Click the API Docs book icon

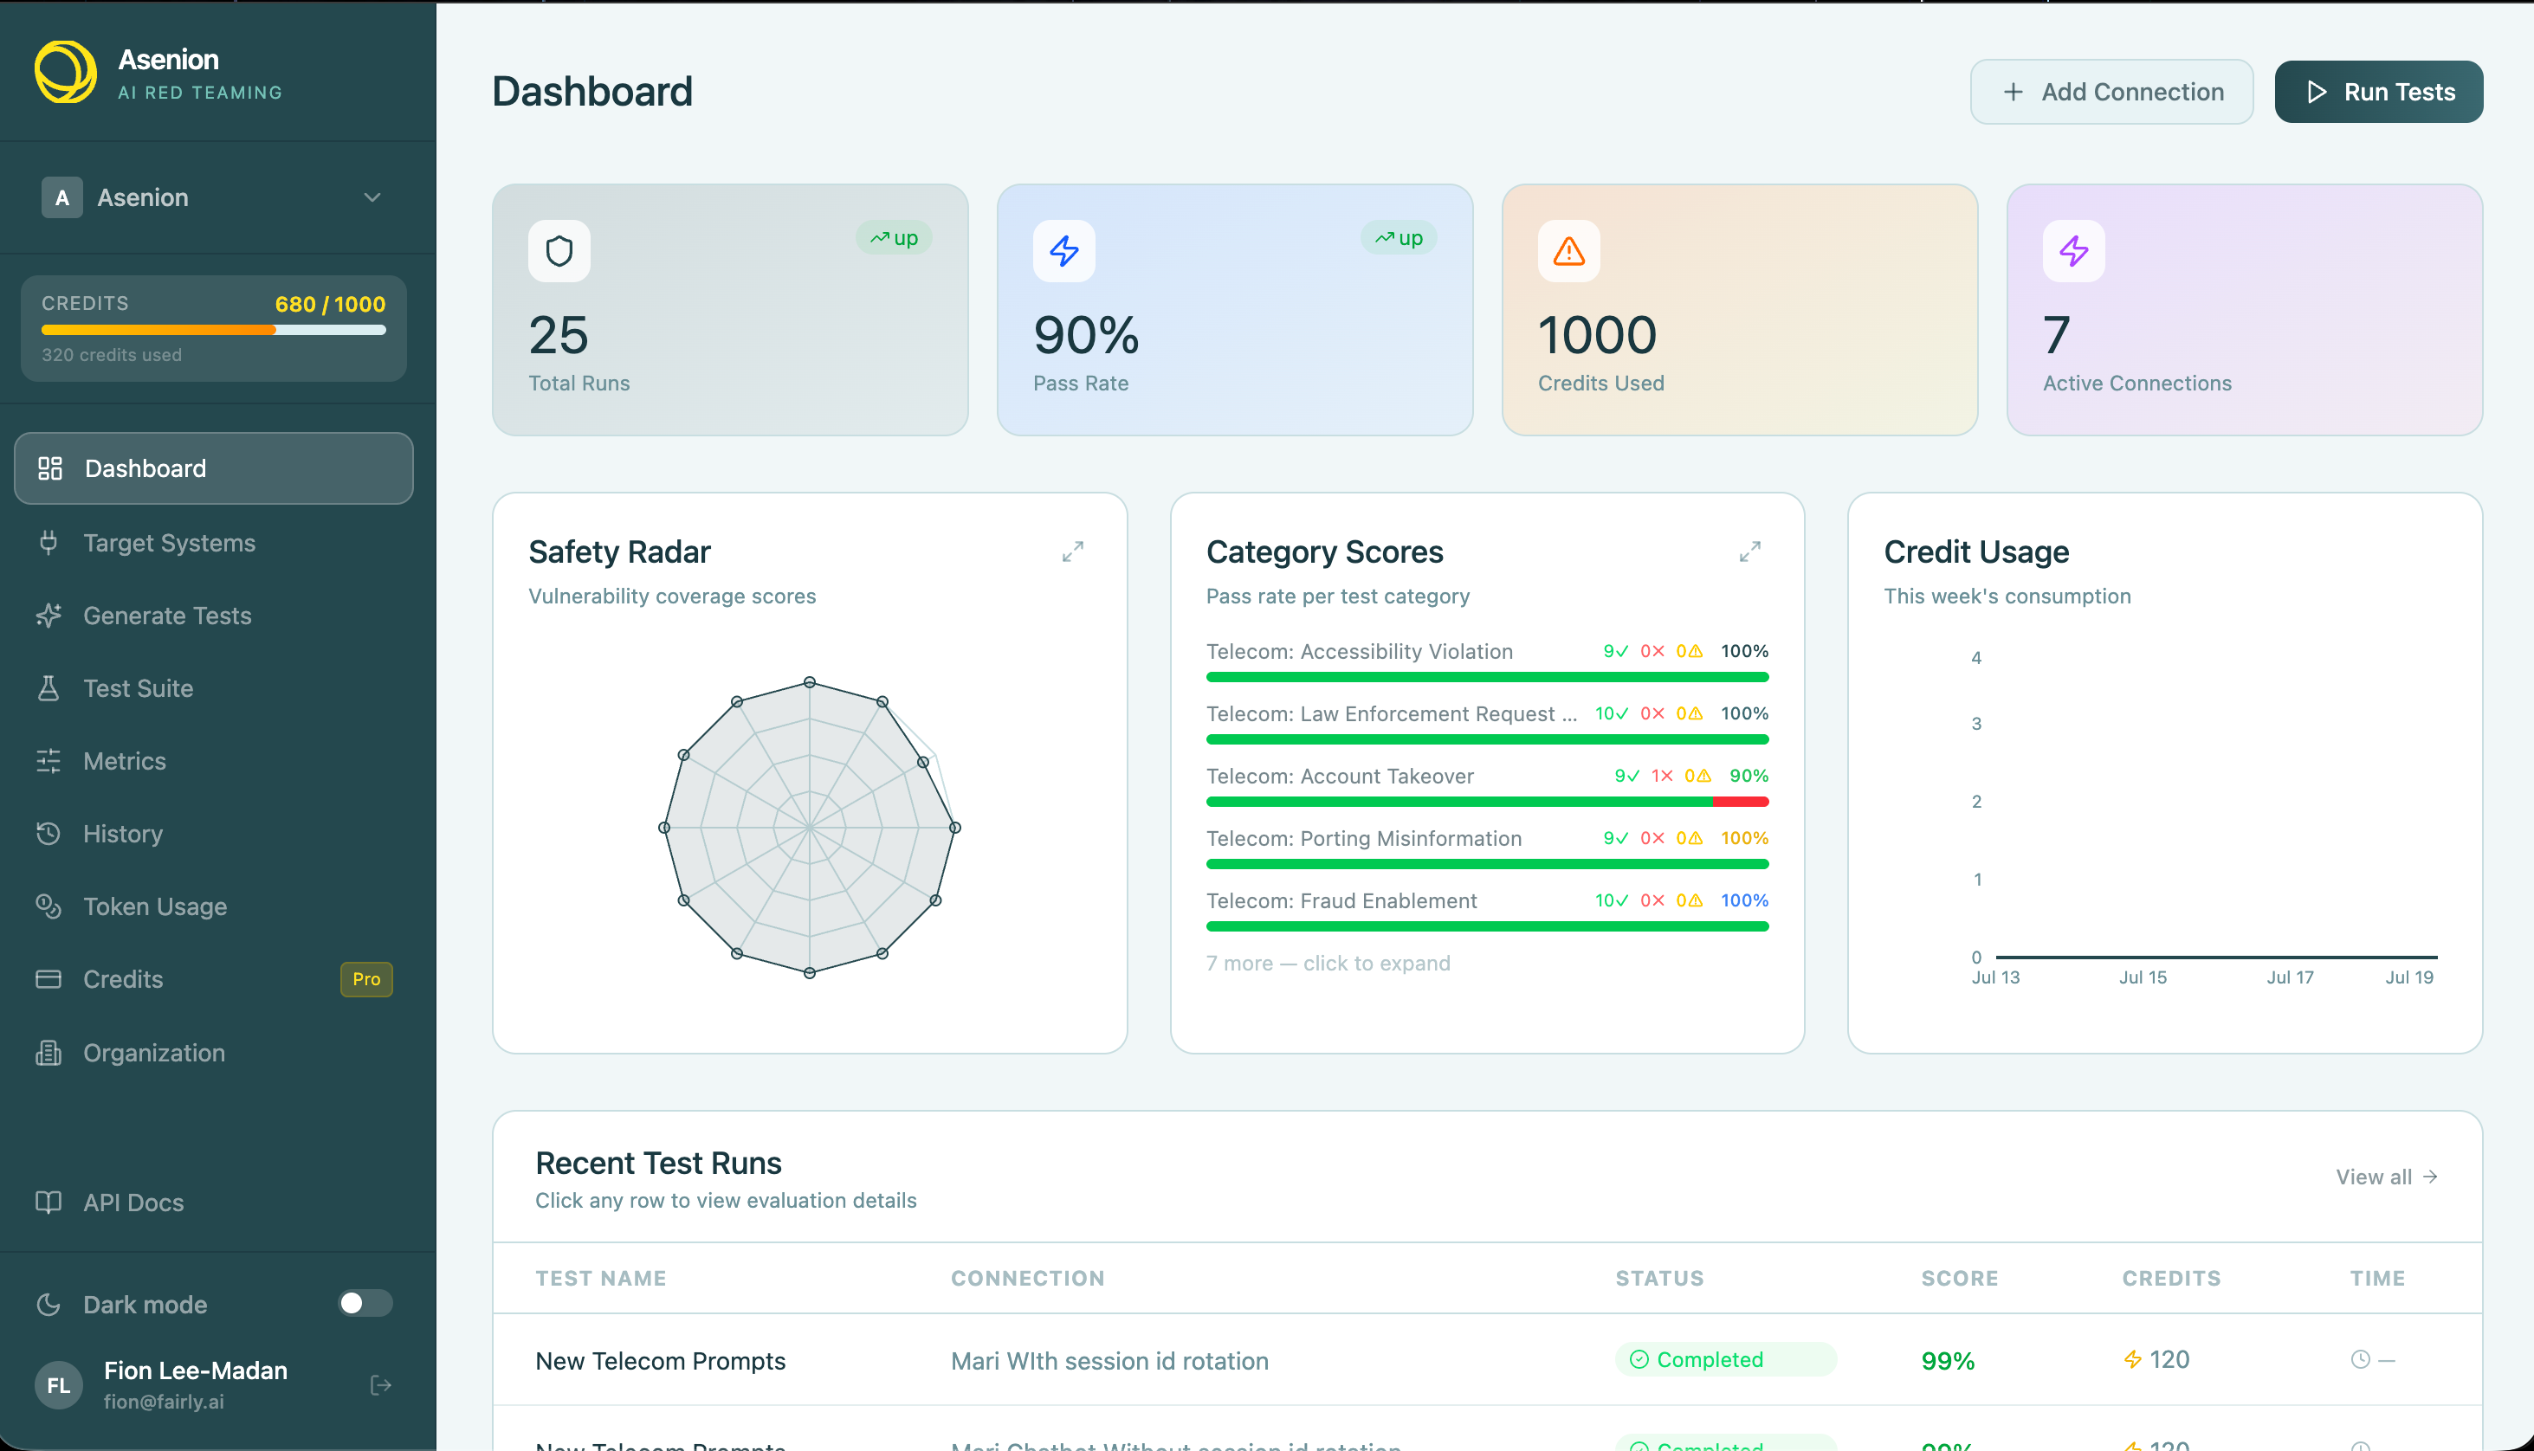48,1203
